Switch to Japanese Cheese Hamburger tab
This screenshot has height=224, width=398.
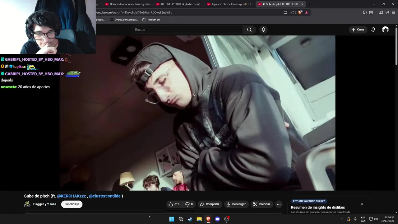230,4
